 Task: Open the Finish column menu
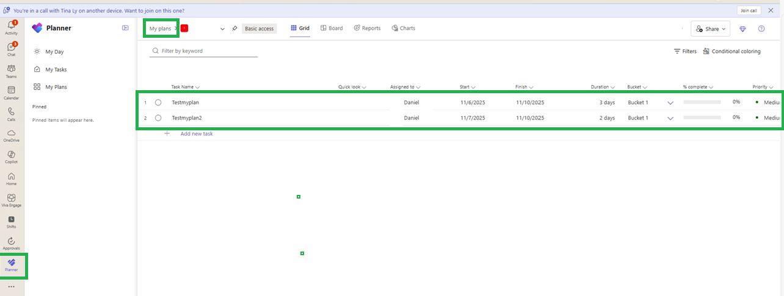(x=531, y=87)
